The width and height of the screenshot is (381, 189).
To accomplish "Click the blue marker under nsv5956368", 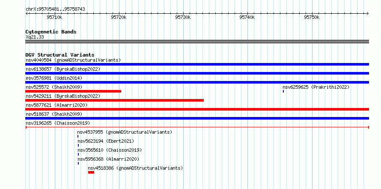I will point(78,163).
